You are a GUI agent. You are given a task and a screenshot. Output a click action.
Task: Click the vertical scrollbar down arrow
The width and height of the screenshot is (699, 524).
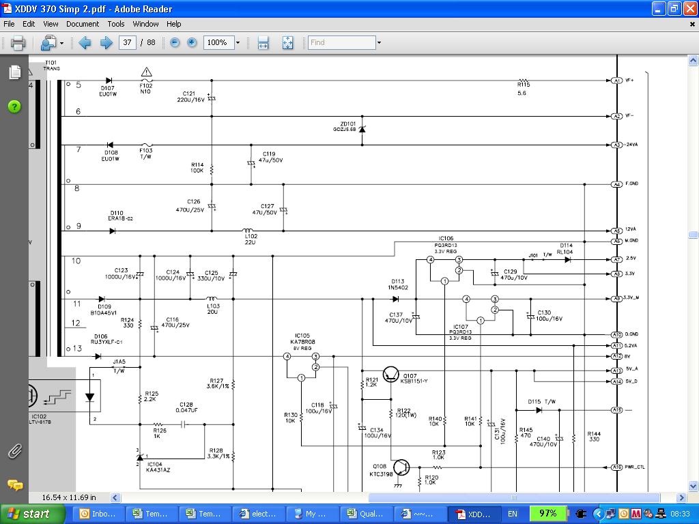tap(694, 486)
